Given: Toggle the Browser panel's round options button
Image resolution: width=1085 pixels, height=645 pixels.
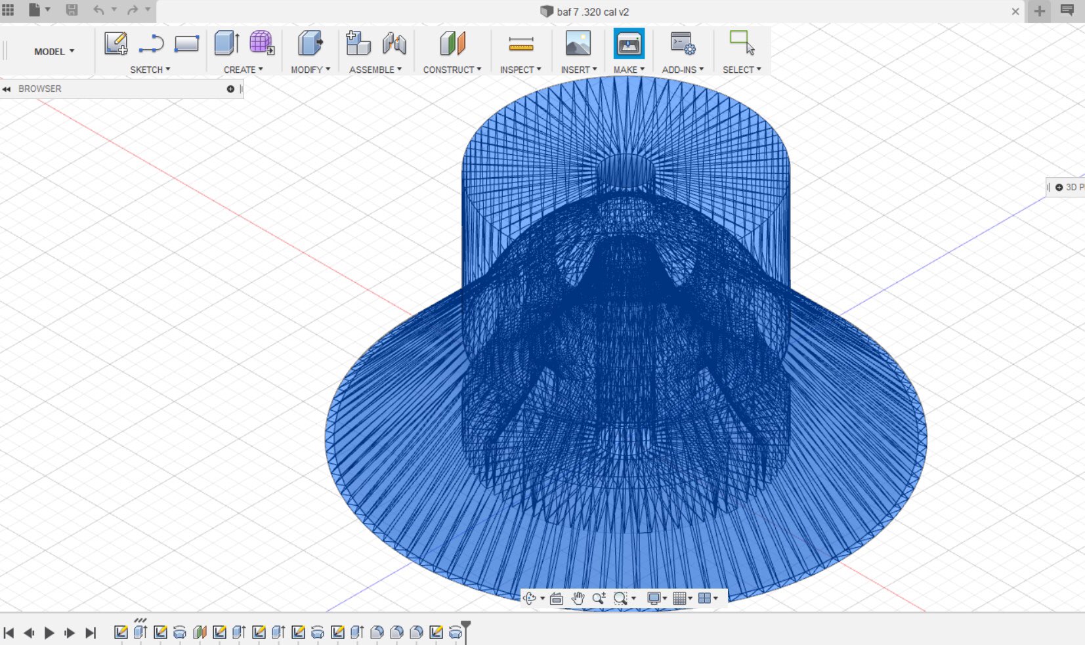Looking at the screenshot, I should (x=230, y=89).
